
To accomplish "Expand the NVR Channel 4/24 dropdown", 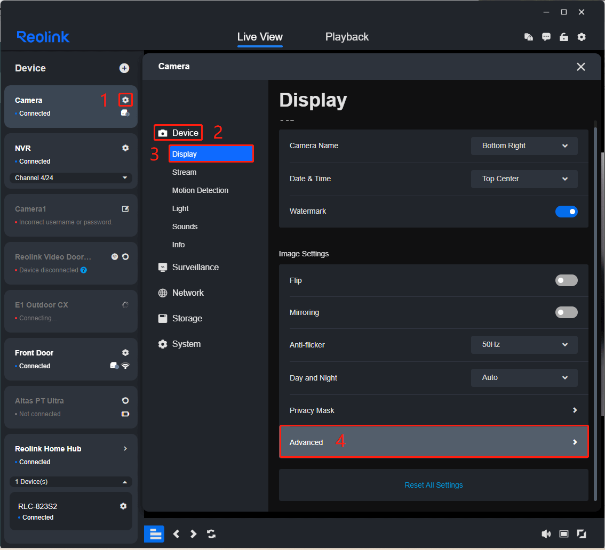I will pos(71,178).
